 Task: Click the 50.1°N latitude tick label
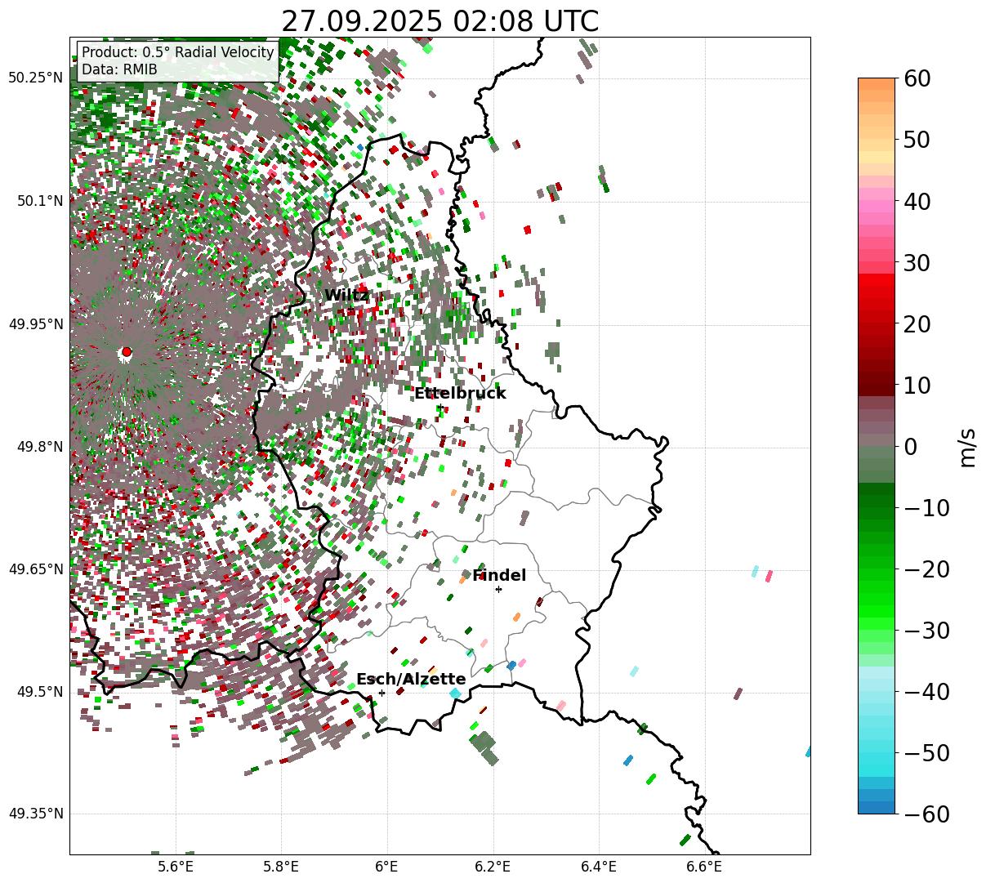coord(39,201)
